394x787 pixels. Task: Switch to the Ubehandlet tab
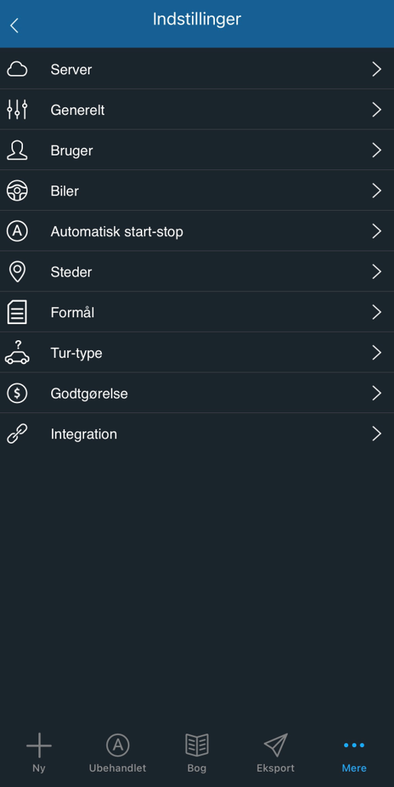[x=117, y=753]
